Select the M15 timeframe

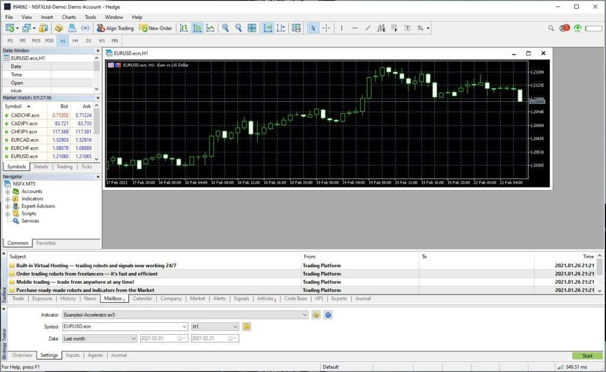tap(36, 41)
